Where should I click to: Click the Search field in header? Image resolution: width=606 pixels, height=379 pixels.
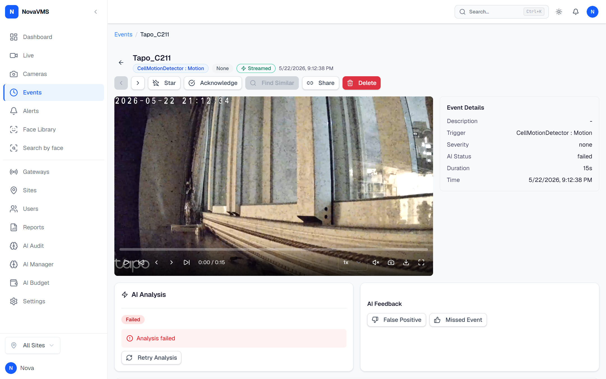(501, 12)
